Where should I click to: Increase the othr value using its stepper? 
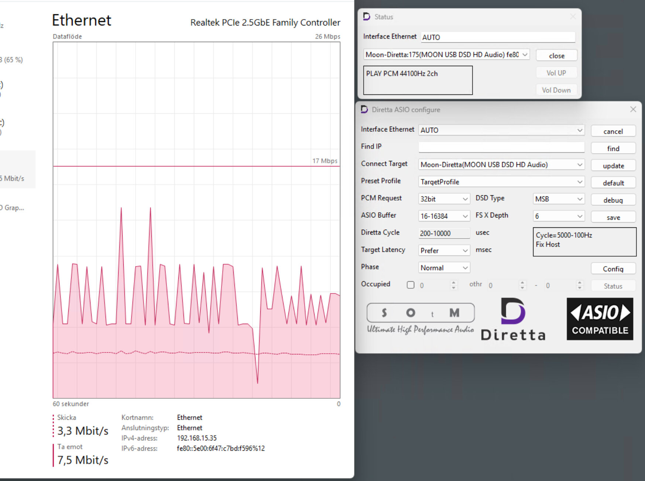(x=522, y=283)
